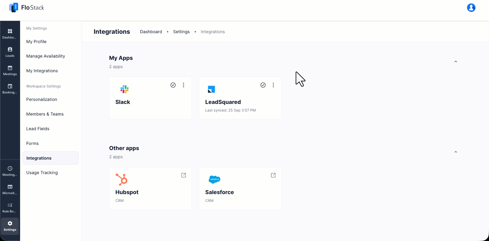489x241 pixels.
Task: Click the LeadSquared card title
Action: [223, 102]
